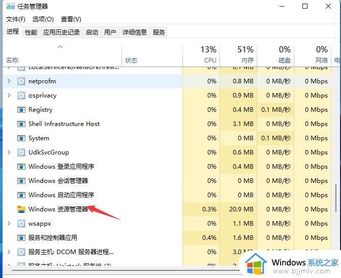Sort by the 磁盘 column header
341x278 pixels.
point(275,56)
